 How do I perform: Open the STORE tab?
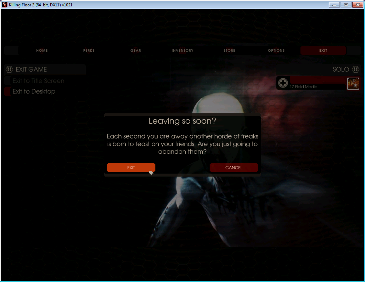click(230, 51)
